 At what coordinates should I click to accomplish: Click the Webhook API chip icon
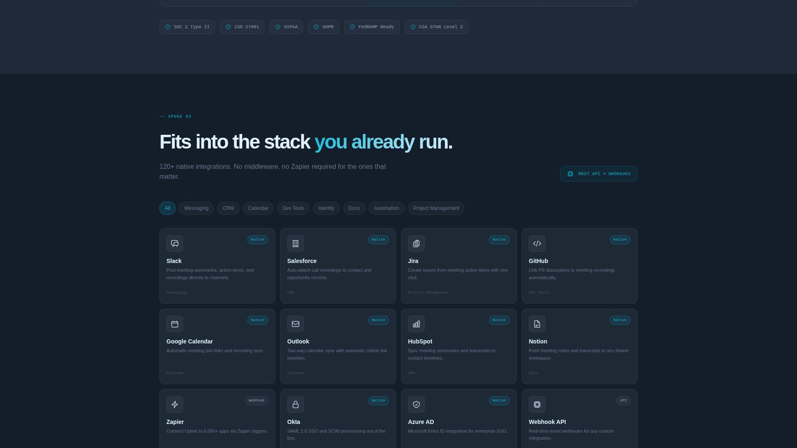(x=537, y=404)
